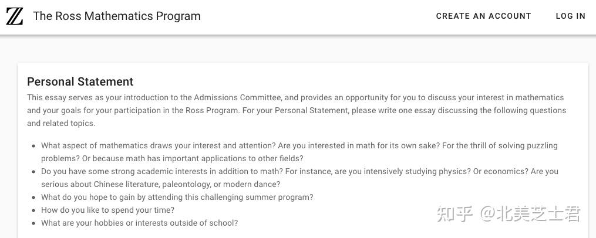The width and height of the screenshot is (596, 238).
Task: Click the bullet dot before the spend your time question
Action: (x=34, y=210)
